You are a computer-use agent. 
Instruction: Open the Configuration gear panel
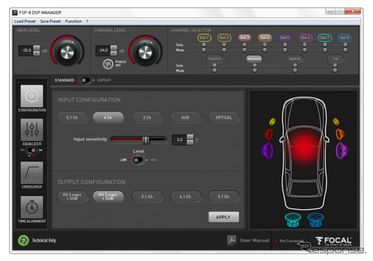click(32, 96)
